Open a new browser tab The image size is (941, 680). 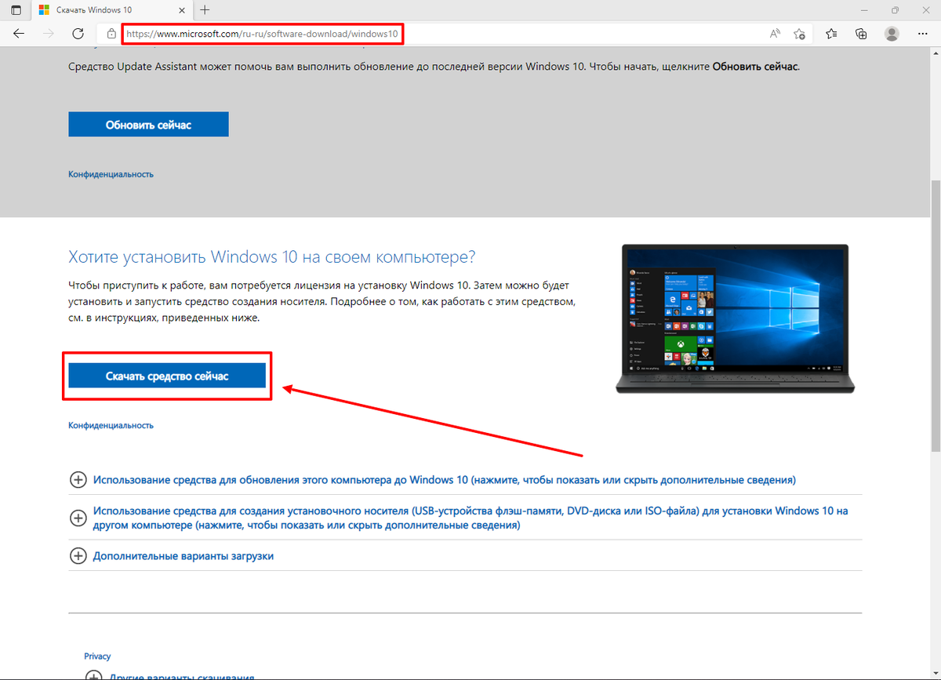click(x=204, y=10)
